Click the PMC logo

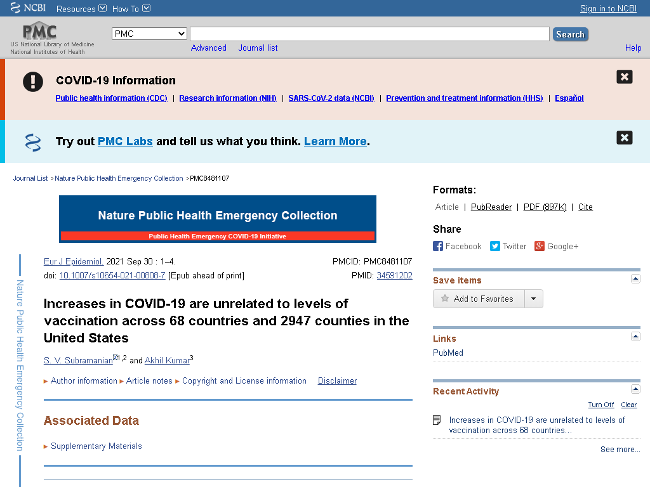pyautogui.click(x=39, y=31)
